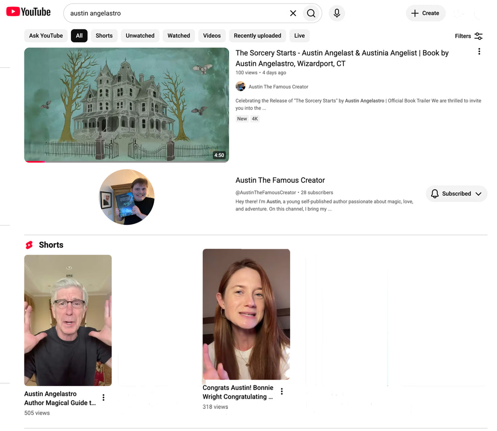
Task: Click the New badge under the video description
Action: point(242,119)
